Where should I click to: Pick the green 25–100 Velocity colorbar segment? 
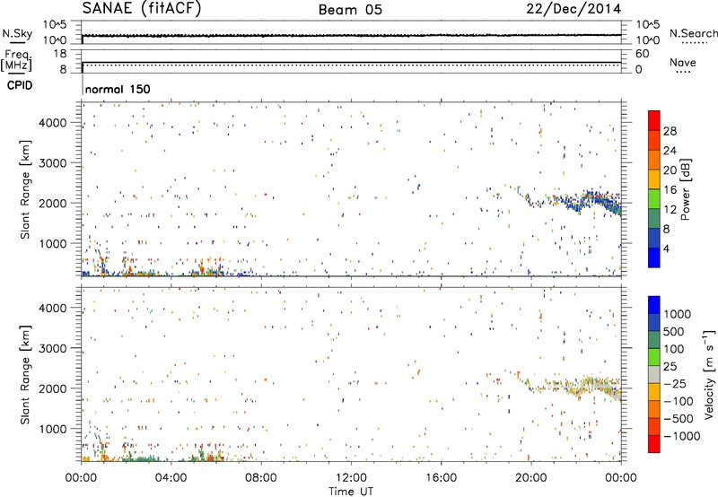click(x=654, y=357)
